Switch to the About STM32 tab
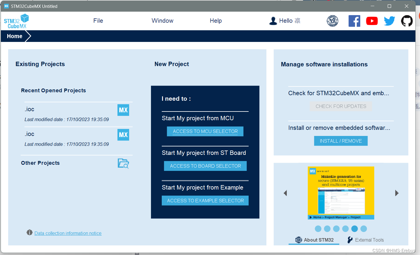Screen dimensions: 420x255 [x=314, y=240]
